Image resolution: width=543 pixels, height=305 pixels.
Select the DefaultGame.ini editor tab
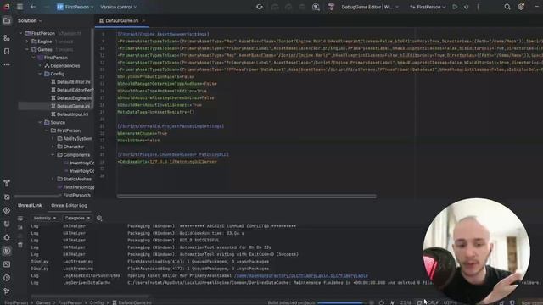121,20
